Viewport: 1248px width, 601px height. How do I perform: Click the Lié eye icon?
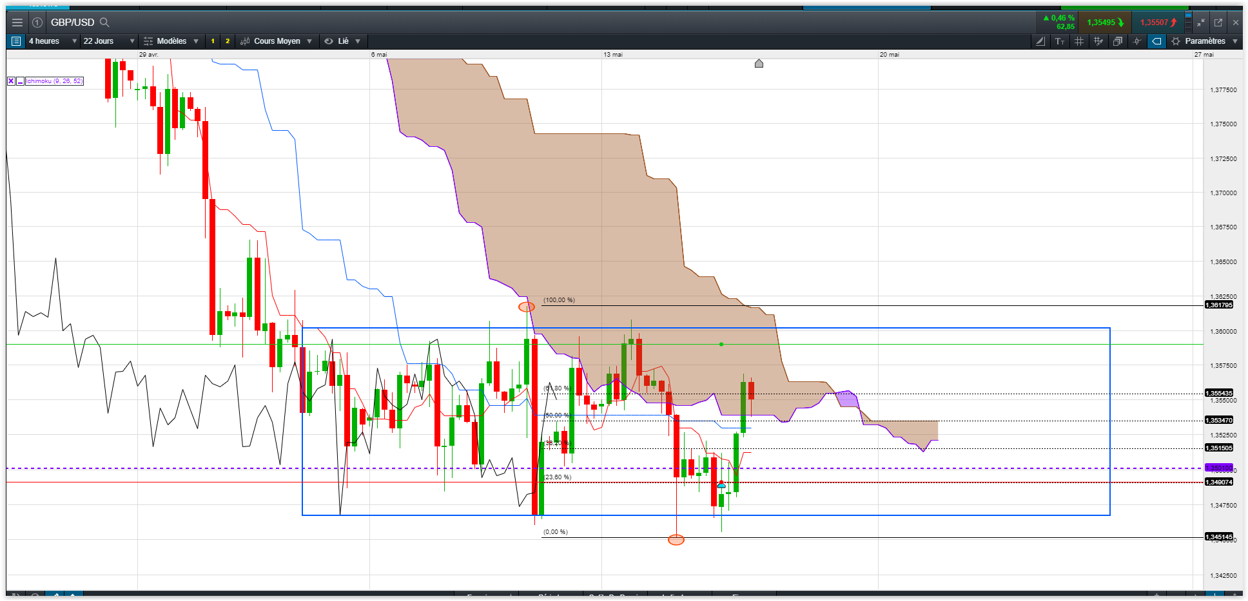tap(329, 41)
